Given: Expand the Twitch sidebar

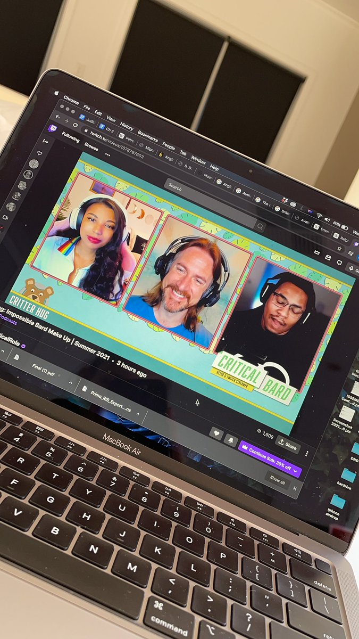Looking at the screenshot, I should (46, 142).
